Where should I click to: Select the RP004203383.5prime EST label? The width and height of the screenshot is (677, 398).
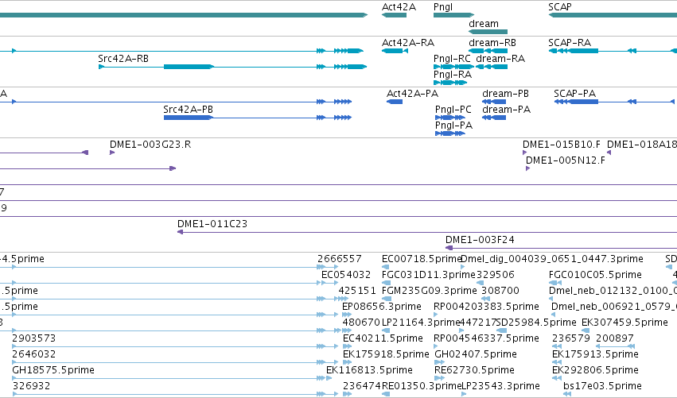tap(486, 307)
